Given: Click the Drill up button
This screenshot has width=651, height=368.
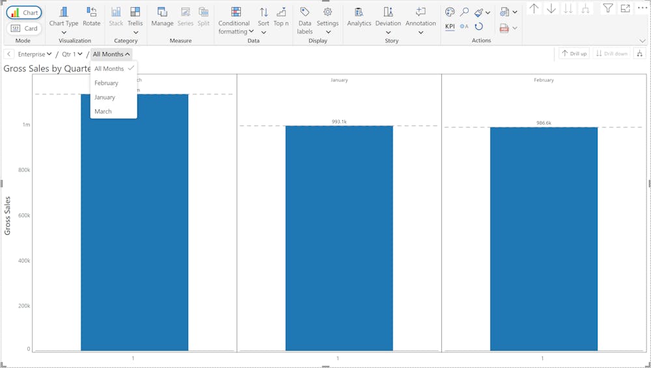Looking at the screenshot, I should [574, 53].
